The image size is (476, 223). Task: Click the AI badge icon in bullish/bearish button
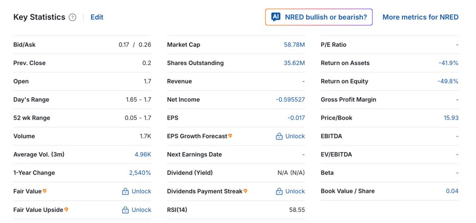pyautogui.click(x=276, y=17)
